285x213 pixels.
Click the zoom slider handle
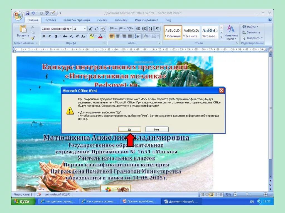[x=247, y=194]
